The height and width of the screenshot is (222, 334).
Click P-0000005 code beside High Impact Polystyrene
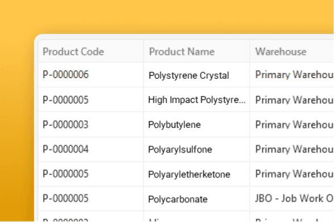[x=66, y=100]
